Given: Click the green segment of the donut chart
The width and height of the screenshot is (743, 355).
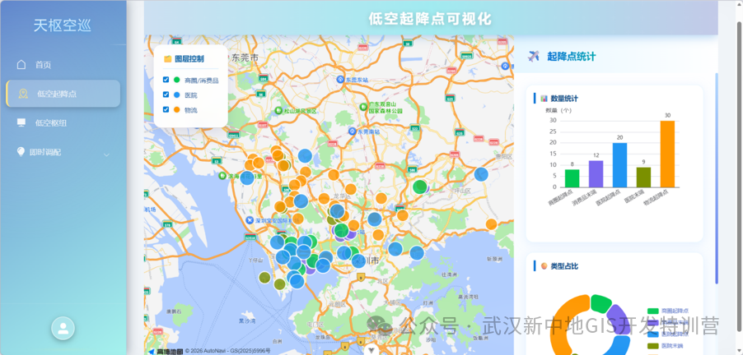Looking at the screenshot, I should coord(600,302).
